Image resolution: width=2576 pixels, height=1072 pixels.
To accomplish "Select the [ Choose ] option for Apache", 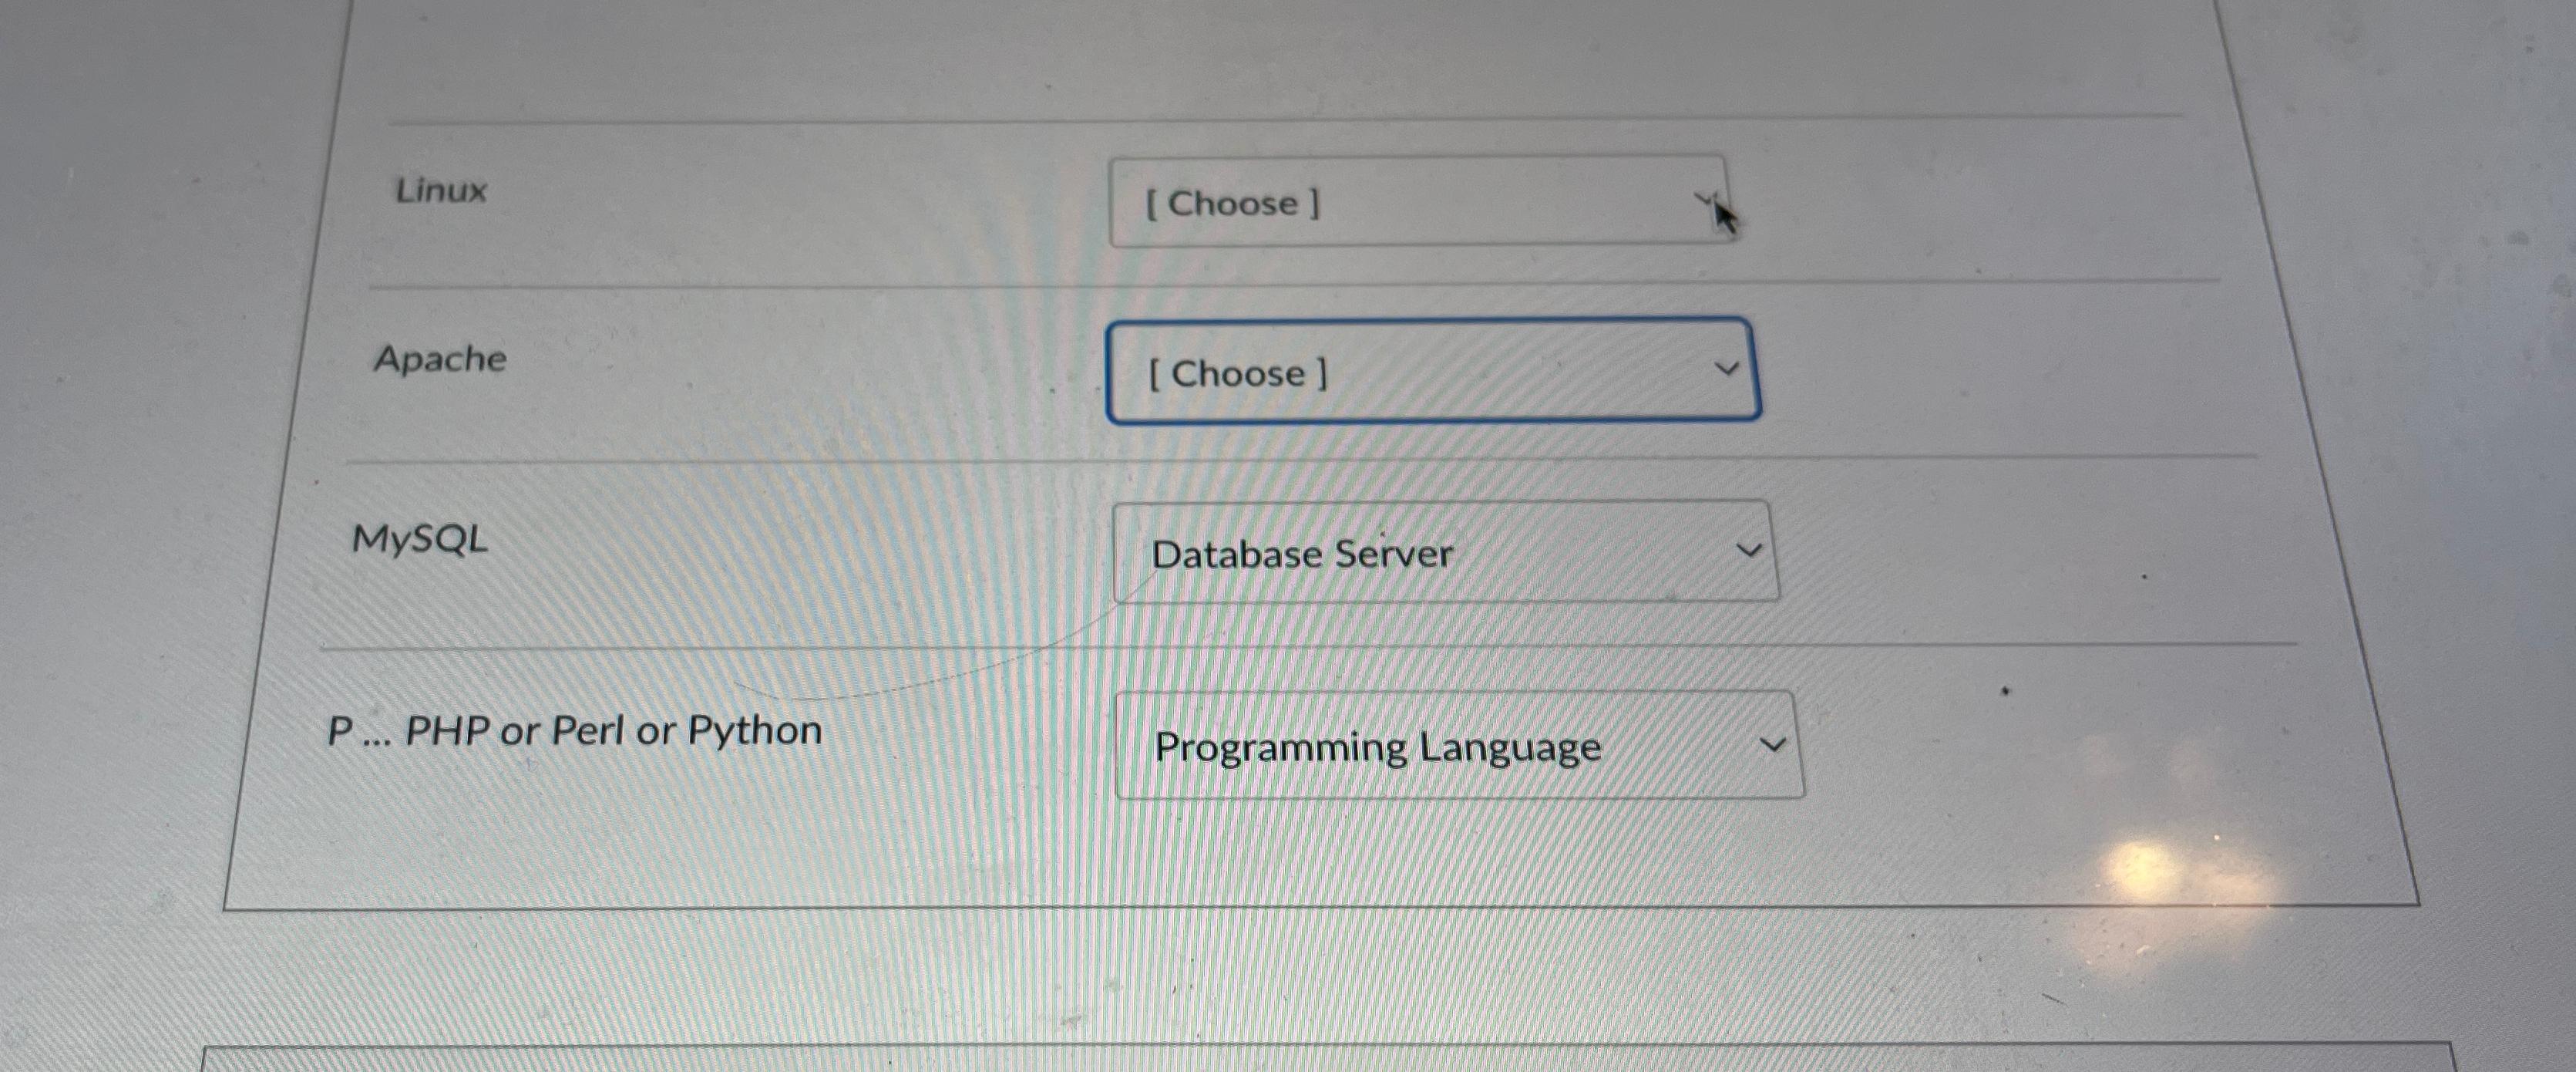I will (x=1238, y=373).
